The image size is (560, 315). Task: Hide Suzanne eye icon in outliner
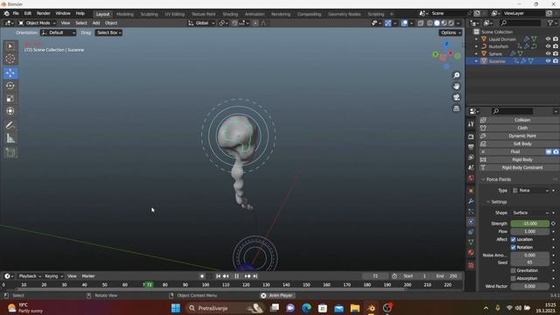pyautogui.click(x=548, y=61)
